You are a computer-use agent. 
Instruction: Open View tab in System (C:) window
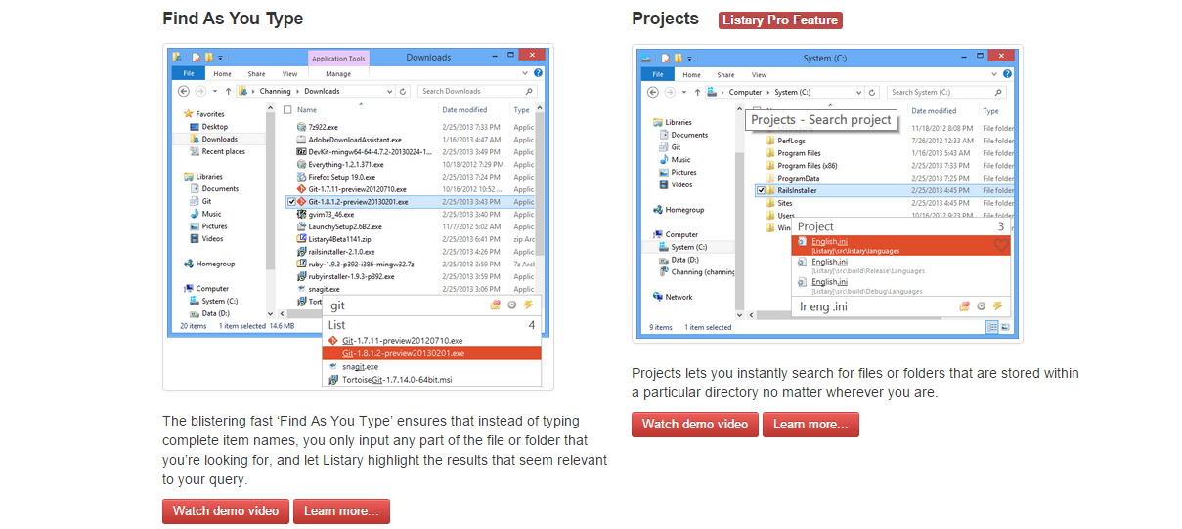click(x=760, y=74)
